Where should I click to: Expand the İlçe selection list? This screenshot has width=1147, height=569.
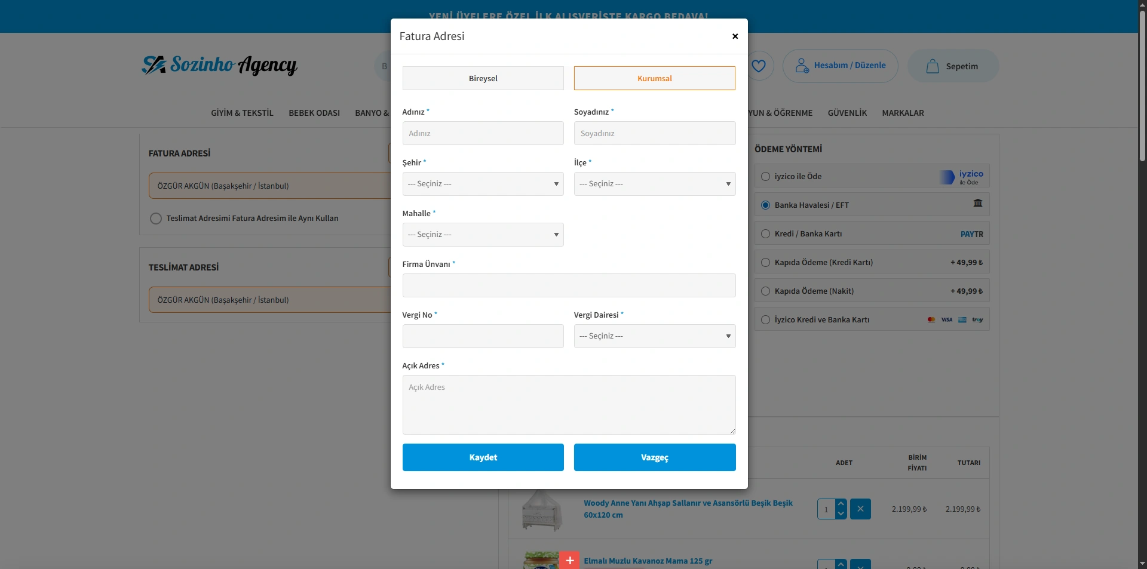(654, 184)
